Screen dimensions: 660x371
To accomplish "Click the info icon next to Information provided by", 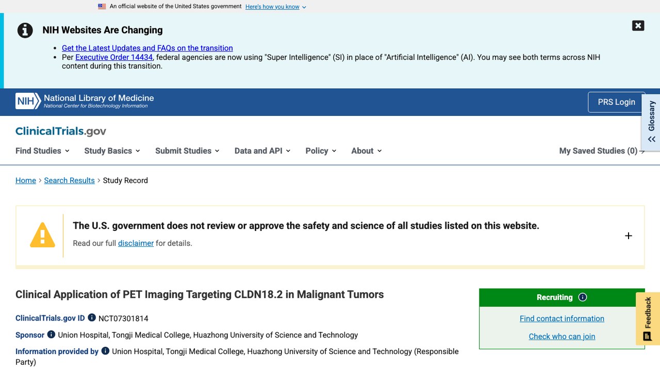I will coord(105,351).
